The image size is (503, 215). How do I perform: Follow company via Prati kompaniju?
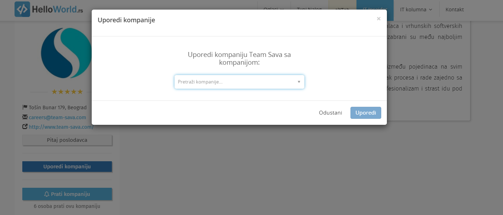tap(67, 194)
